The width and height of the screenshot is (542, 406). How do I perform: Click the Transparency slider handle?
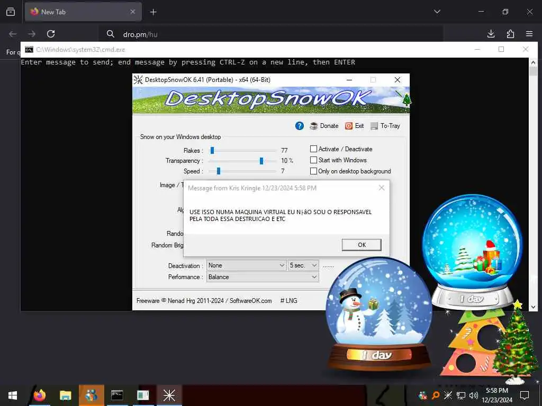[x=261, y=161]
